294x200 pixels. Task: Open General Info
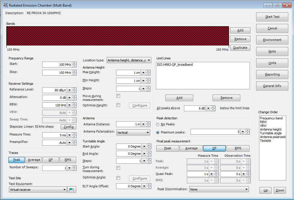point(272,86)
